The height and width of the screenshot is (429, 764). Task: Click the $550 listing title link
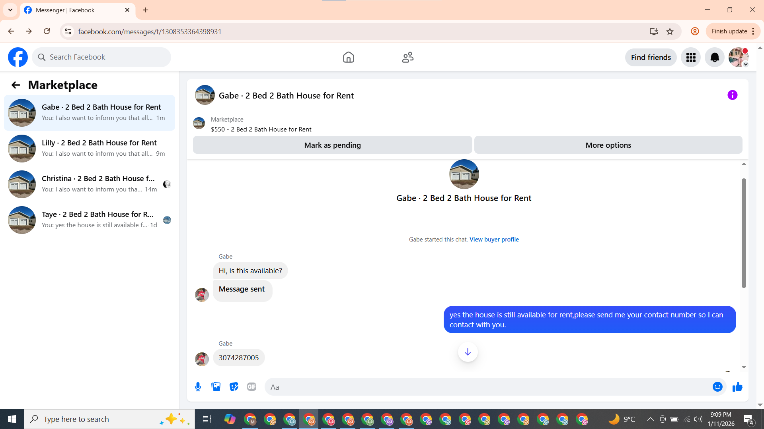tap(261, 129)
